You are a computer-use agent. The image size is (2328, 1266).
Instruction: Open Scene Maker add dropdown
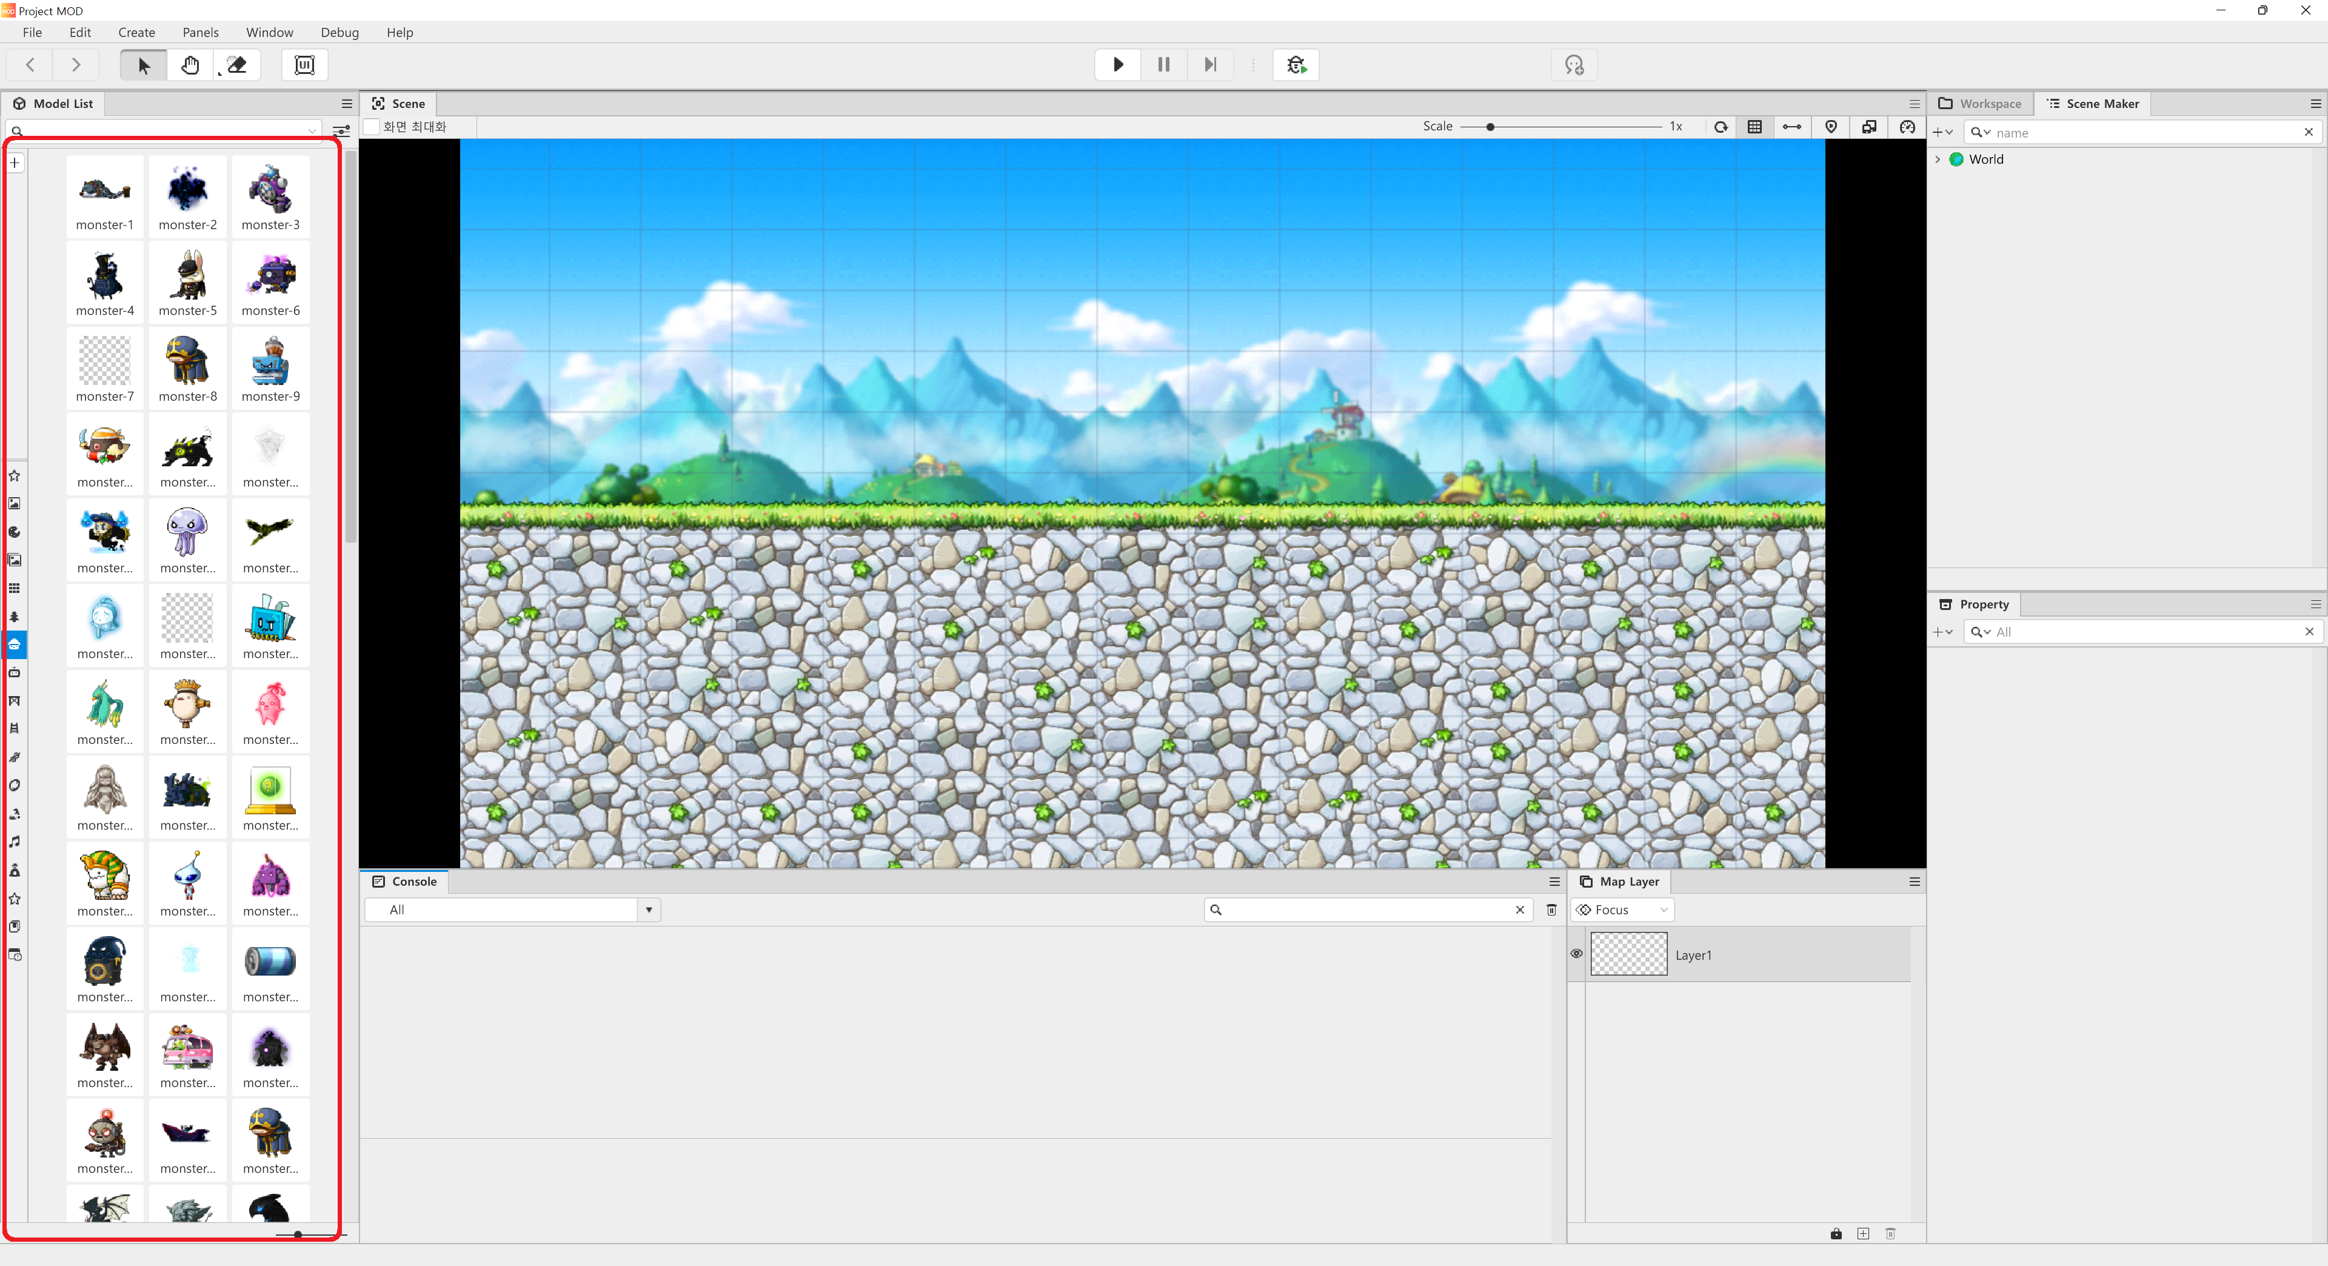(x=1943, y=132)
